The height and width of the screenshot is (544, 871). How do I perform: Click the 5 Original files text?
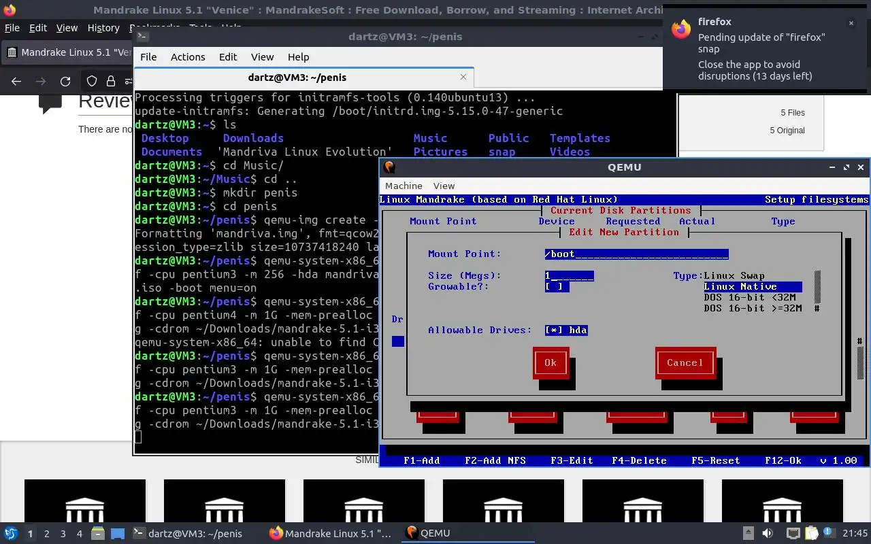coord(787,130)
